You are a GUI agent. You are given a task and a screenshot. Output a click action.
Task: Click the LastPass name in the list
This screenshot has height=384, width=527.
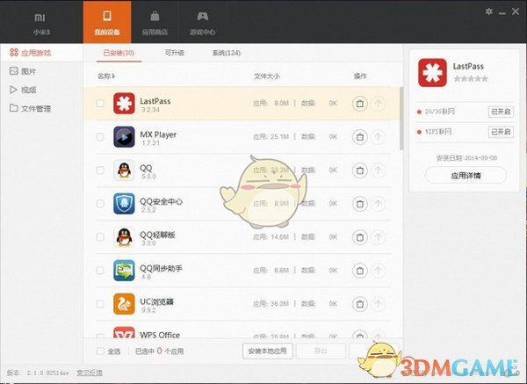155,101
